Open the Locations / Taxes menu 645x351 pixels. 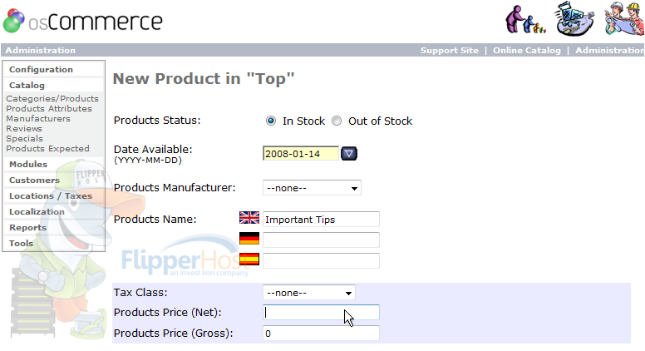pyautogui.click(x=51, y=195)
